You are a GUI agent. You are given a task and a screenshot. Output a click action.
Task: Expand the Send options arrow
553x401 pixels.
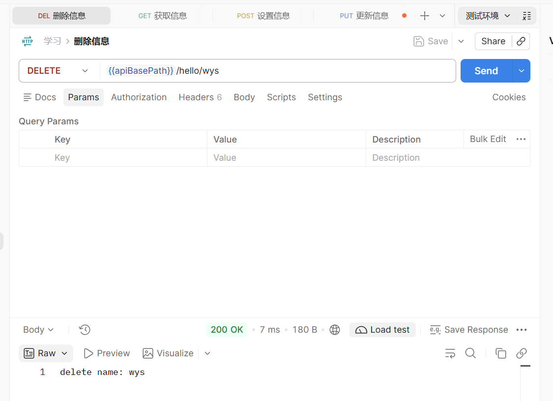(x=521, y=71)
